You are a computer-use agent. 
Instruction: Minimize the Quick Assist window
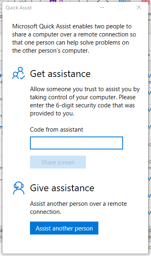pos(102,8)
